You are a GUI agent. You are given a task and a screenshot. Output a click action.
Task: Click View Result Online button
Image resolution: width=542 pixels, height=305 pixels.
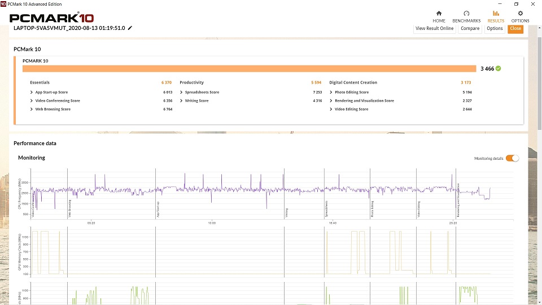435,29
